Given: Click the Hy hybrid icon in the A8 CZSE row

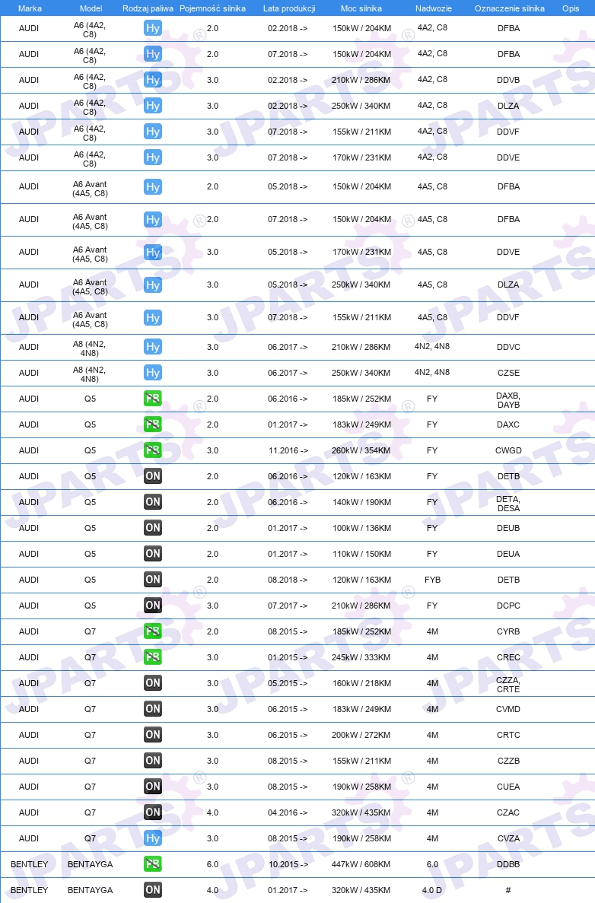Looking at the screenshot, I should tap(153, 373).
